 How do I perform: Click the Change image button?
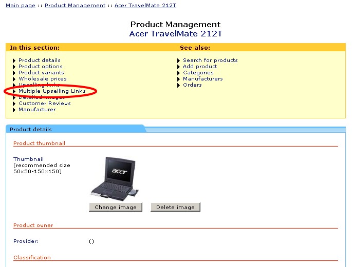click(116, 207)
